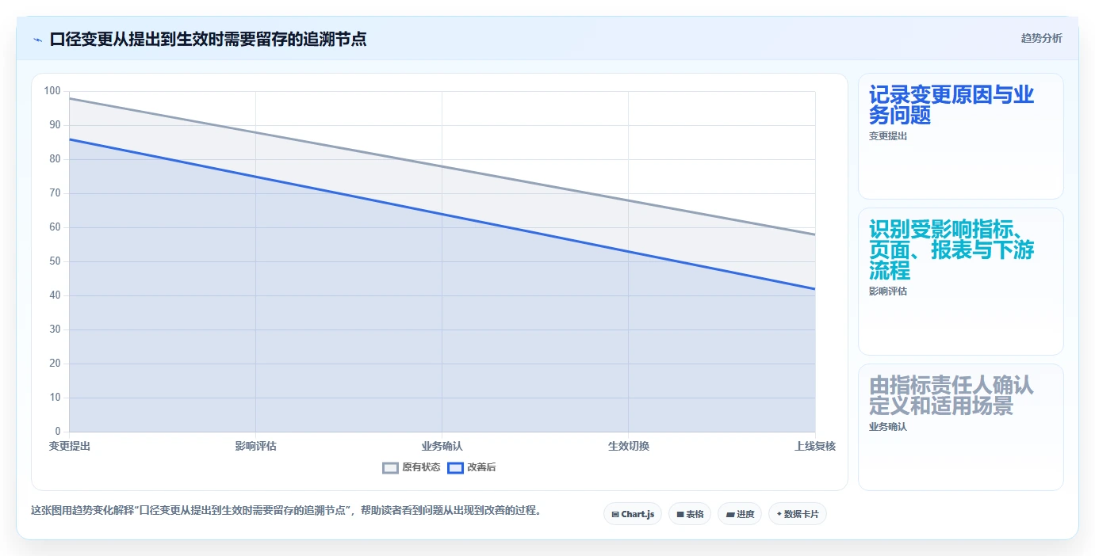Open the 由指标责任人确认定义 card

[961, 427]
